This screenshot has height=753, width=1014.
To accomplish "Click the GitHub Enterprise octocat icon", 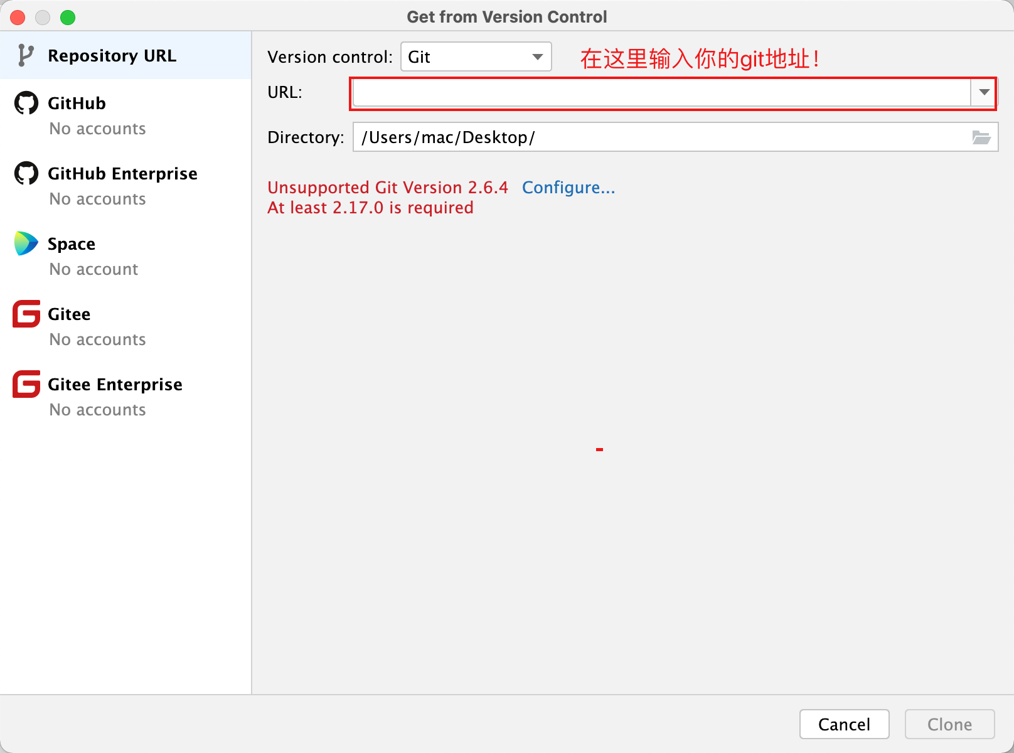I will point(26,173).
